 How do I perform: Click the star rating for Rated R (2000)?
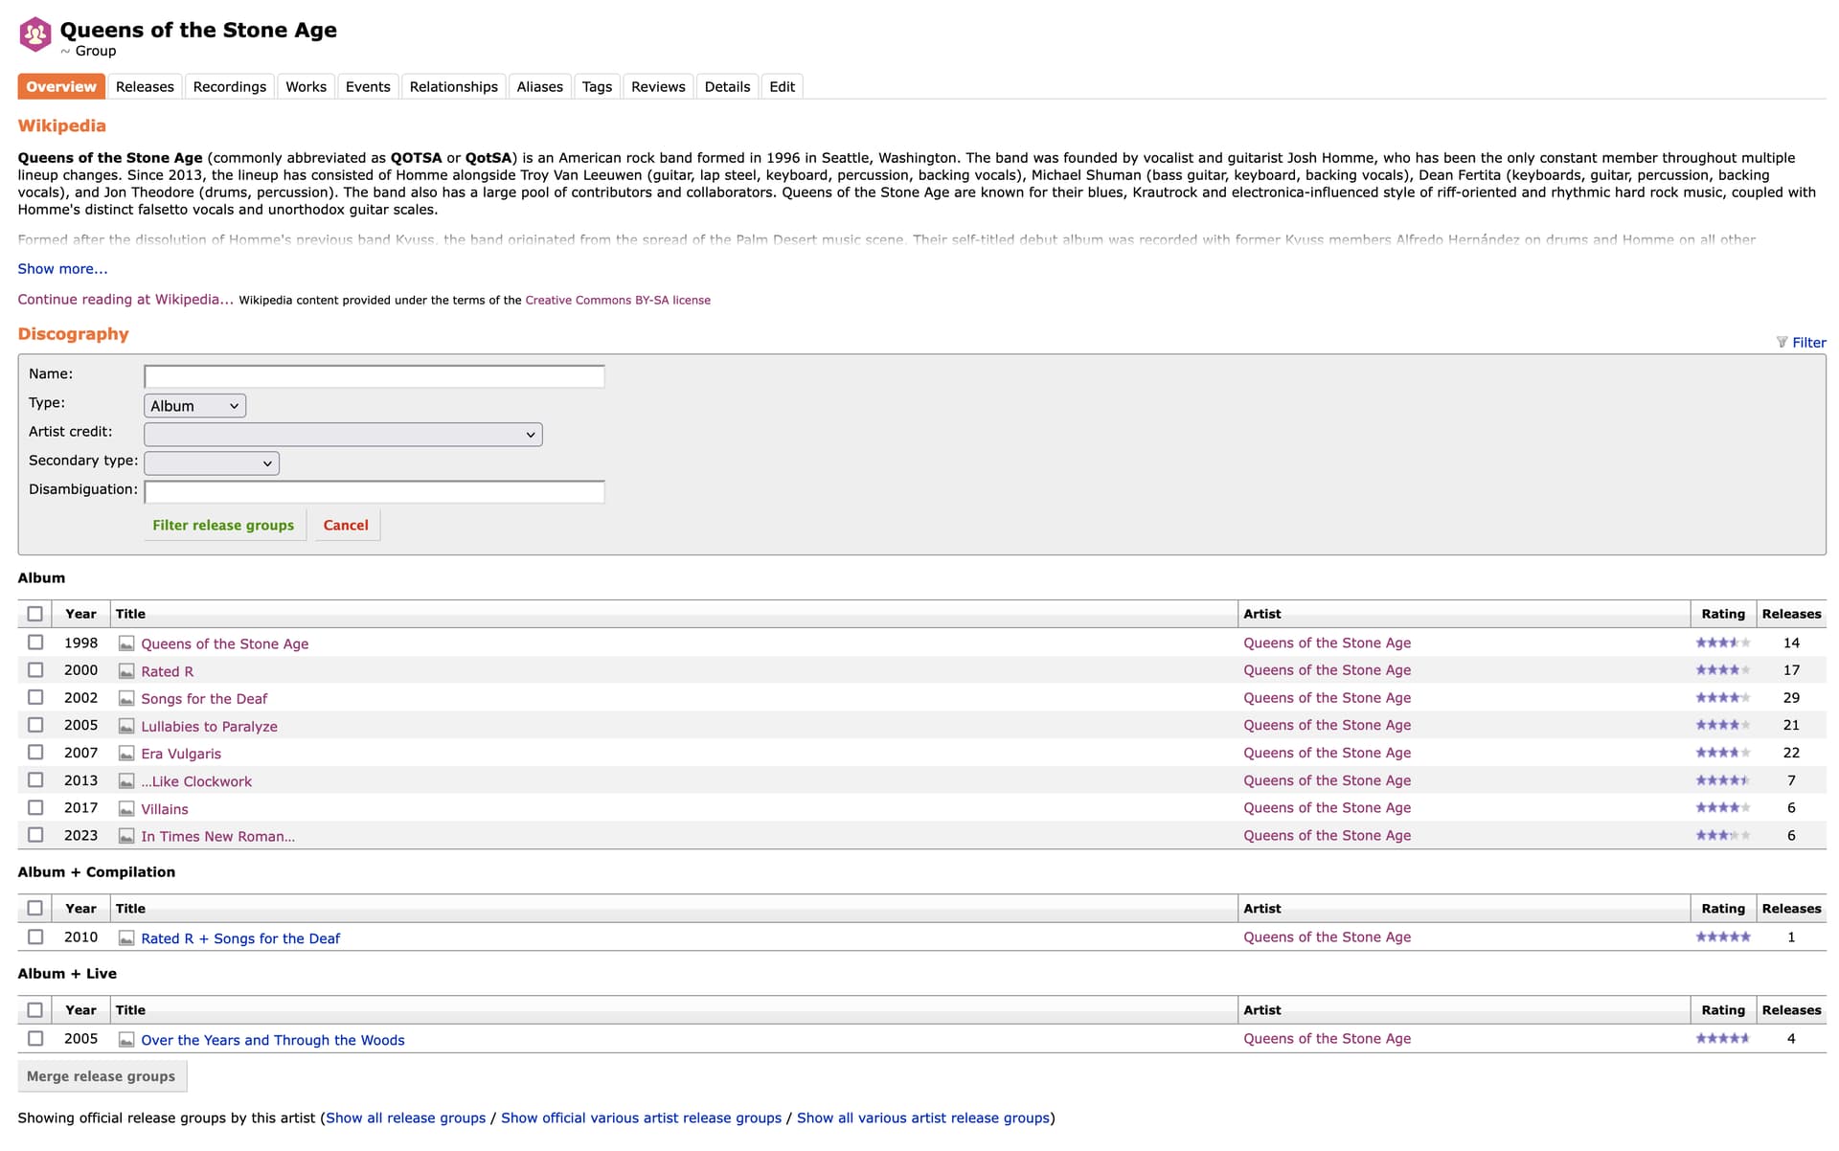click(1723, 670)
